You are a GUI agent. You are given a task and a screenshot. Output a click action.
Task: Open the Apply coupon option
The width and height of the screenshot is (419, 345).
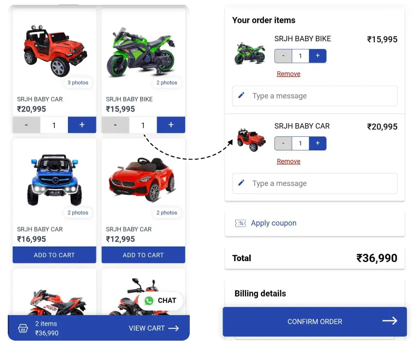tap(274, 223)
